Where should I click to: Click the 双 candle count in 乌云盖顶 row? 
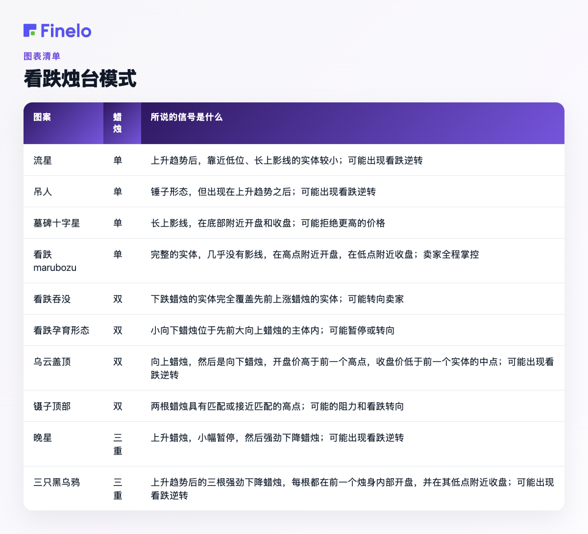pos(118,362)
